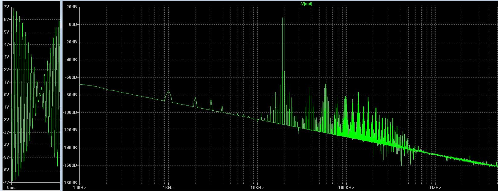The width and height of the screenshot is (498, 191).
Task: Click the -180dB axis label
Action: pos(70,183)
